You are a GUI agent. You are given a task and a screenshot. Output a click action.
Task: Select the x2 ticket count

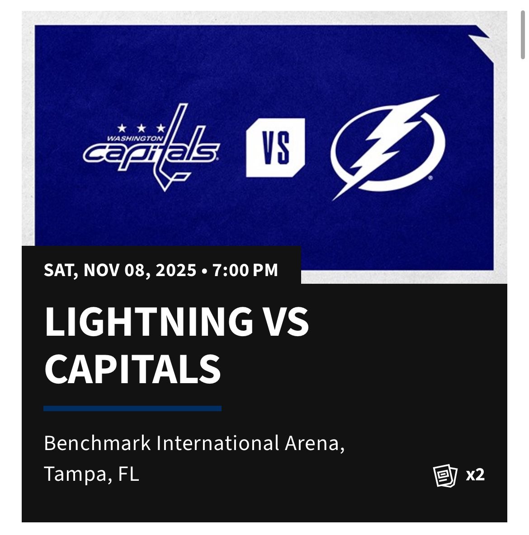[475, 475]
